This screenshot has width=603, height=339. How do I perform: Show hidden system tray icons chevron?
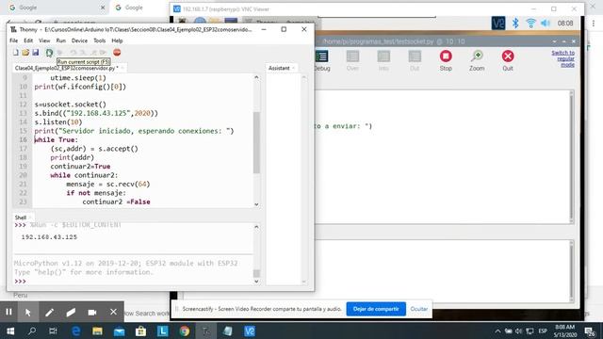(x=497, y=331)
